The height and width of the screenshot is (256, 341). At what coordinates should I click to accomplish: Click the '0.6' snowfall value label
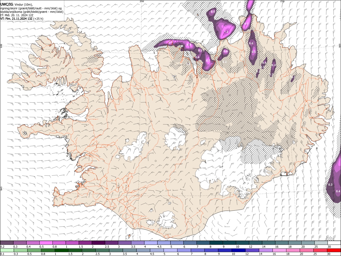click(x=226, y=51)
